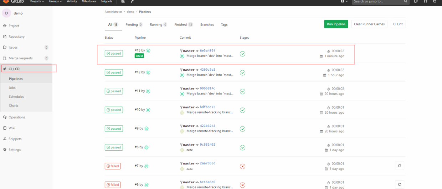Click the stage status icon for pipeline #12
The image size is (442, 189).
[242, 73]
